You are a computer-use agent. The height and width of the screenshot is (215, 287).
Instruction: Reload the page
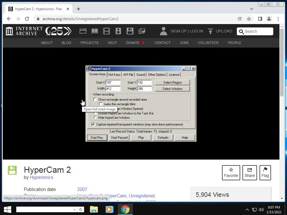pos(27,19)
